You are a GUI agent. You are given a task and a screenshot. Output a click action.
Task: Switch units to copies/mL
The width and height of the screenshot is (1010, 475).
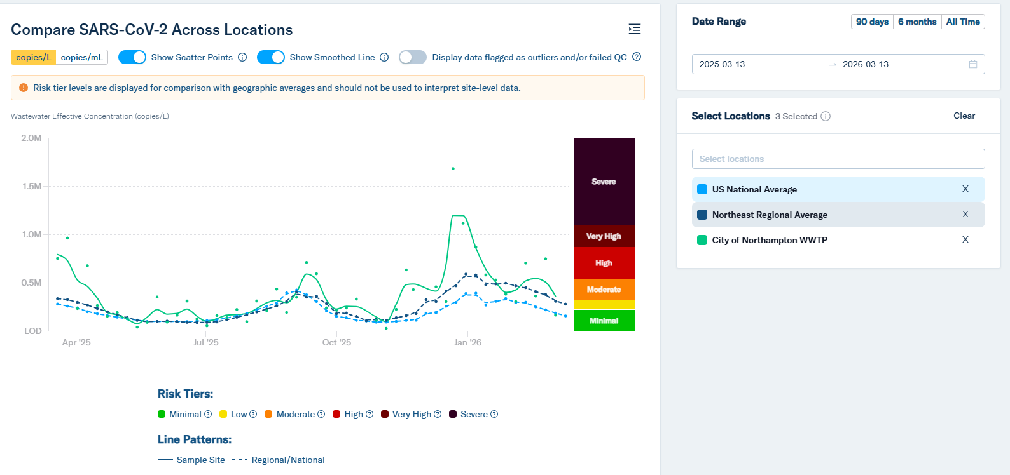[82, 57]
